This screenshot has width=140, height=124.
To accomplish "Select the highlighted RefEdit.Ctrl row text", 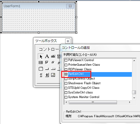I will pyautogui.click(x=76, y=74).
